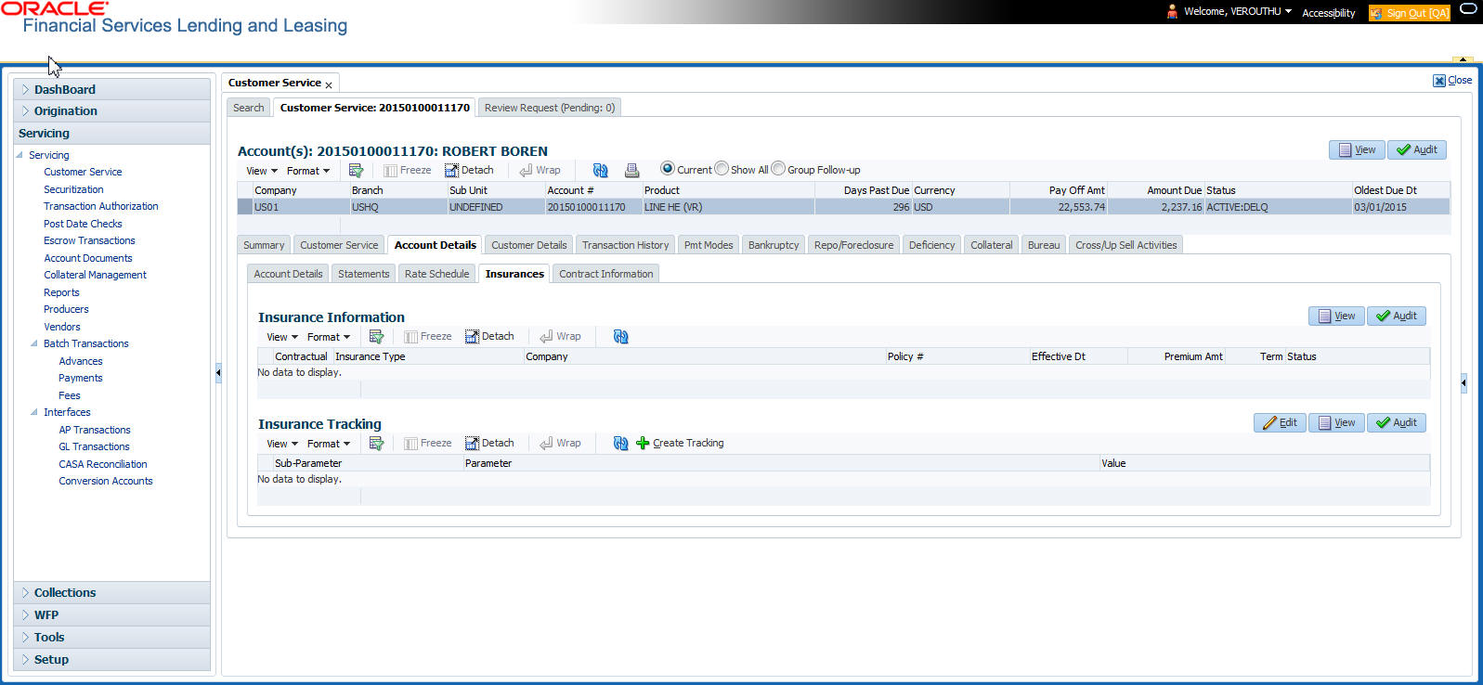The width and height of the screenshot is (1483, 685).
Task: Click the header collapse arrow under Sign Out
Action: [x=1463, y=59]
